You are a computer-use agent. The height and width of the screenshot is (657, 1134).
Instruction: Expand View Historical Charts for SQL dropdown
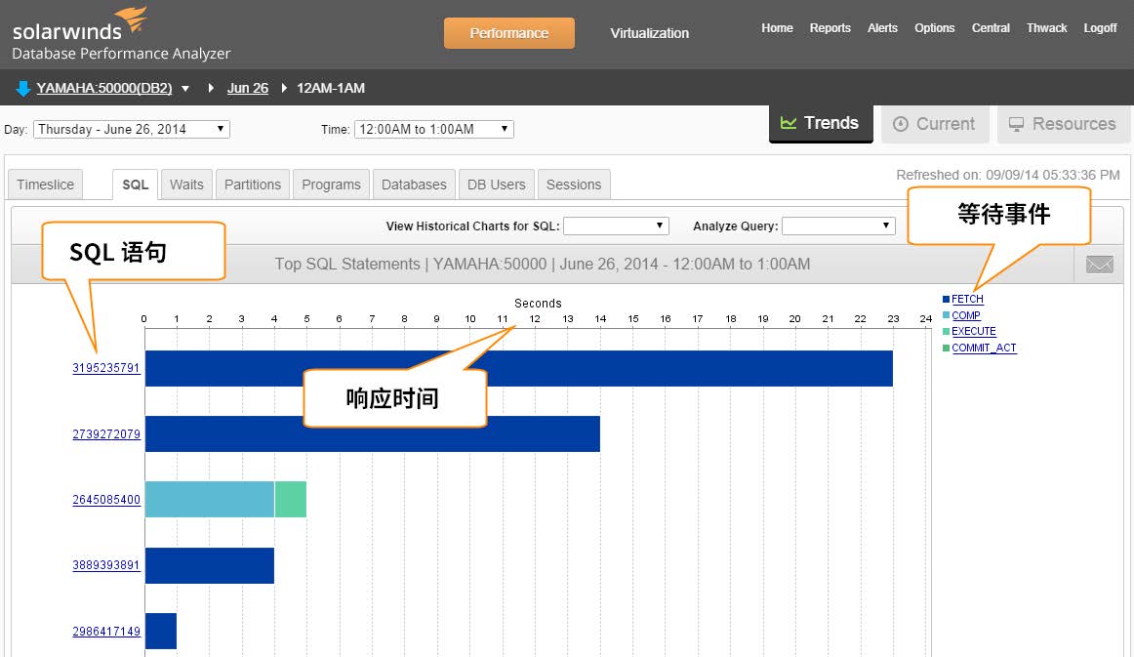pos(616,226)
